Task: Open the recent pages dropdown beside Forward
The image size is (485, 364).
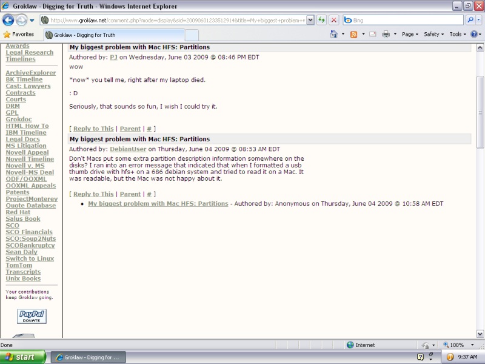Action: pyautogui.click(x=32, y=21)
